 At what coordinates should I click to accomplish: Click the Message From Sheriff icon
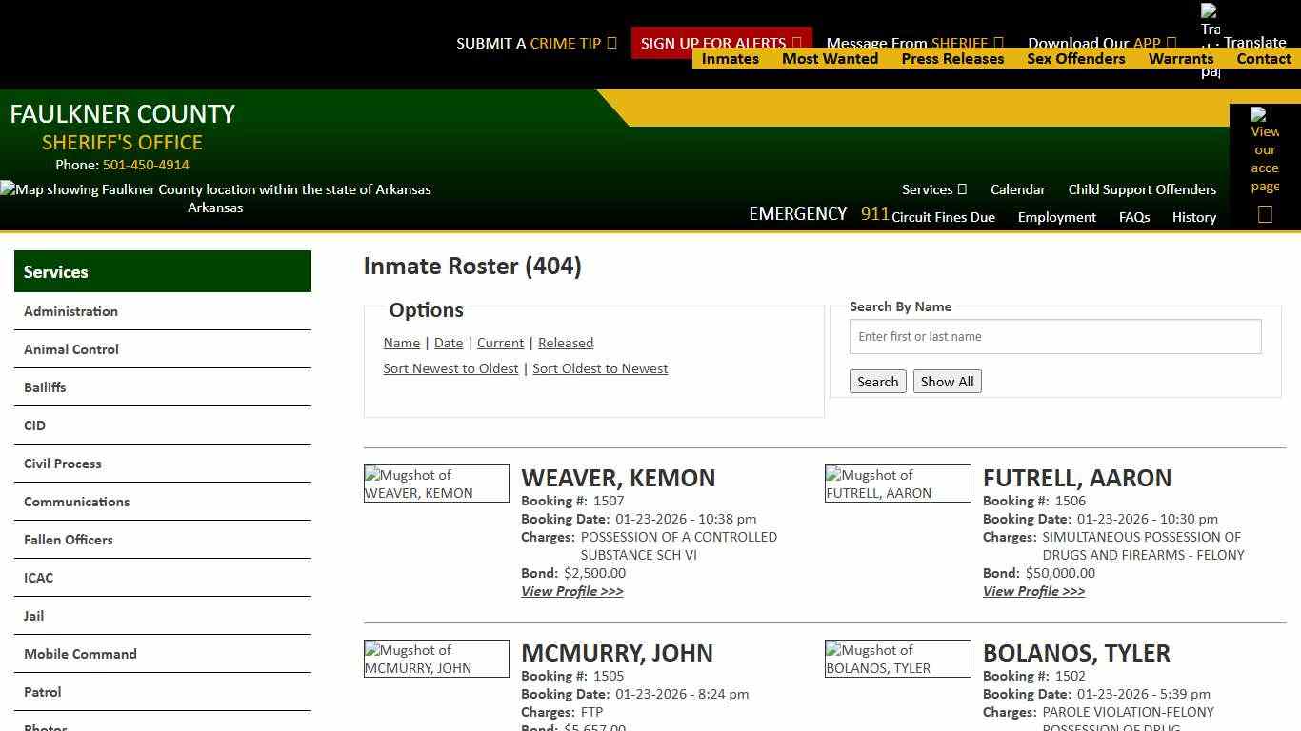(x=999, y=42)
